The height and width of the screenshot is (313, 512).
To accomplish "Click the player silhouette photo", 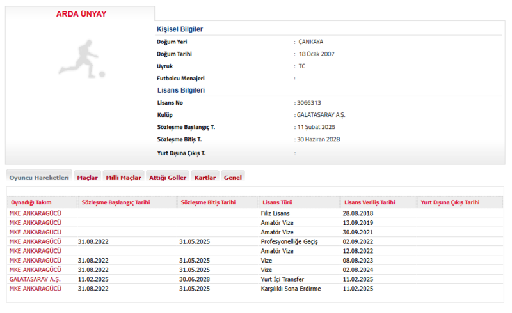I will tap(82, 59).
